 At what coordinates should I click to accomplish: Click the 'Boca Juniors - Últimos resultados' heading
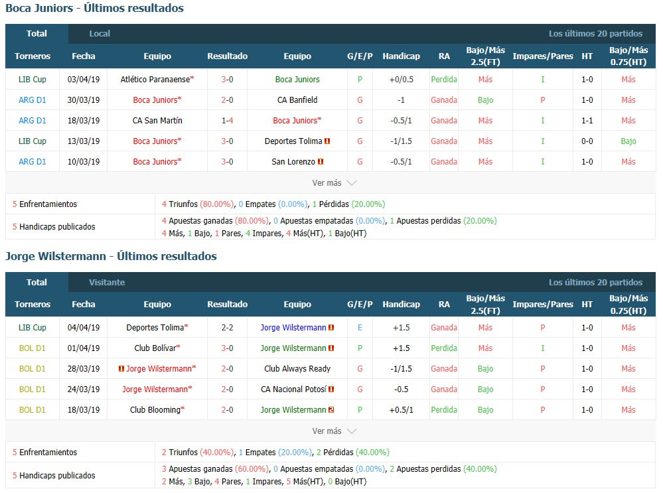(94, 8)
